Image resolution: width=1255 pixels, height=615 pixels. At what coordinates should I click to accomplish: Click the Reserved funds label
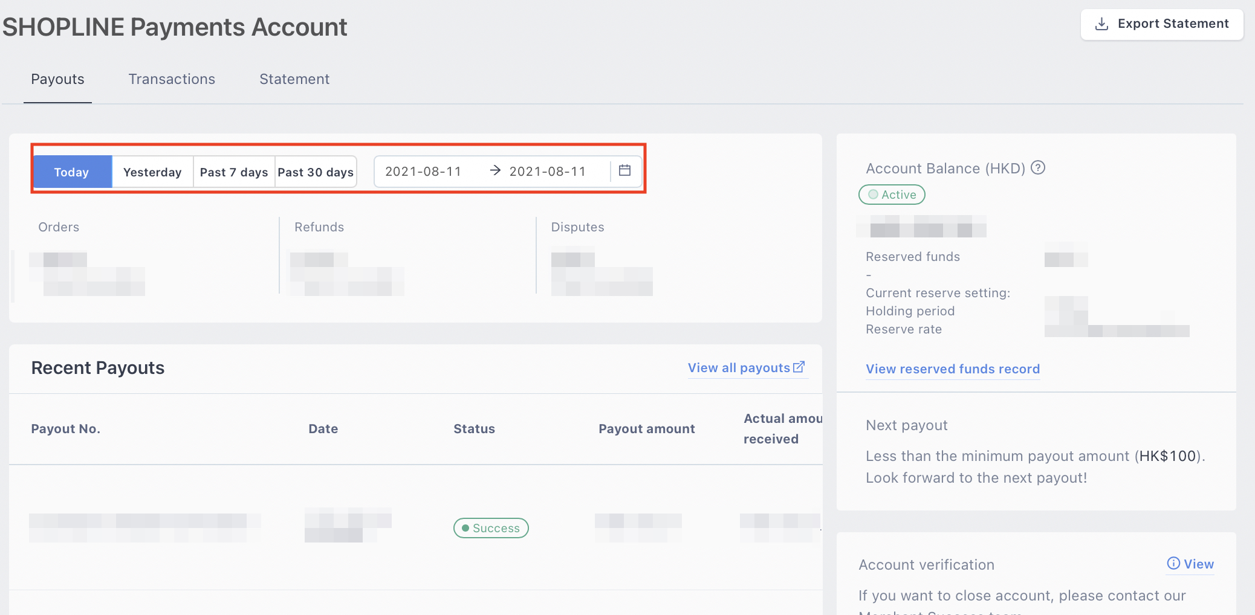(913, 257)
